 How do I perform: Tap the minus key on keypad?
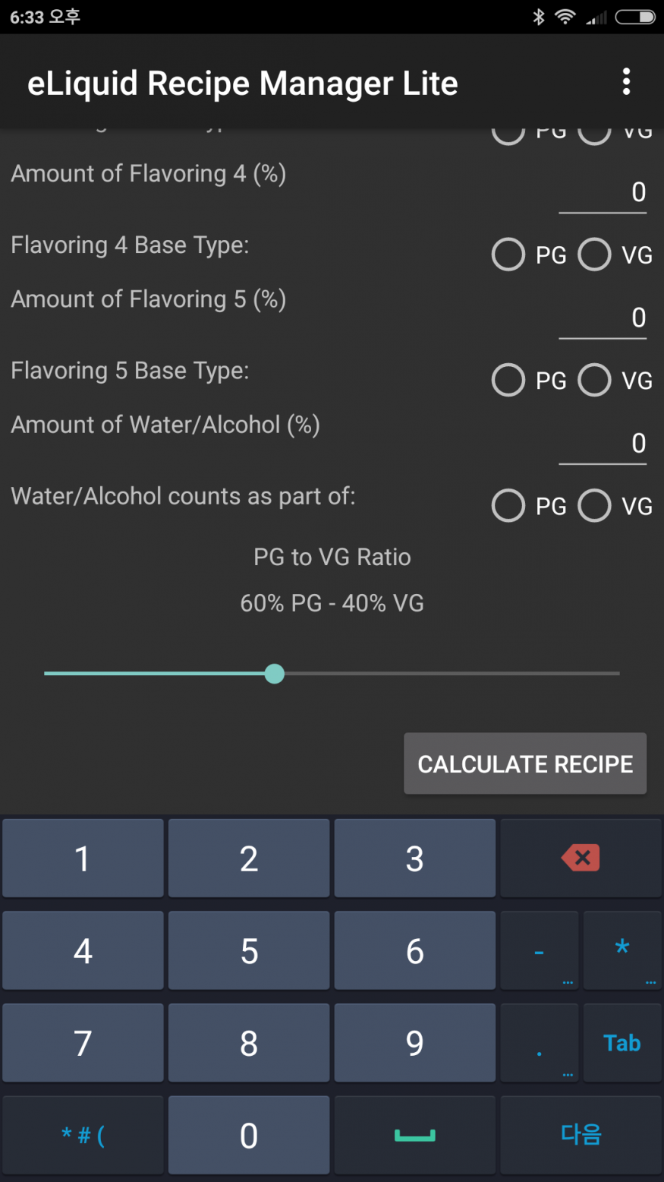(539, 950)
